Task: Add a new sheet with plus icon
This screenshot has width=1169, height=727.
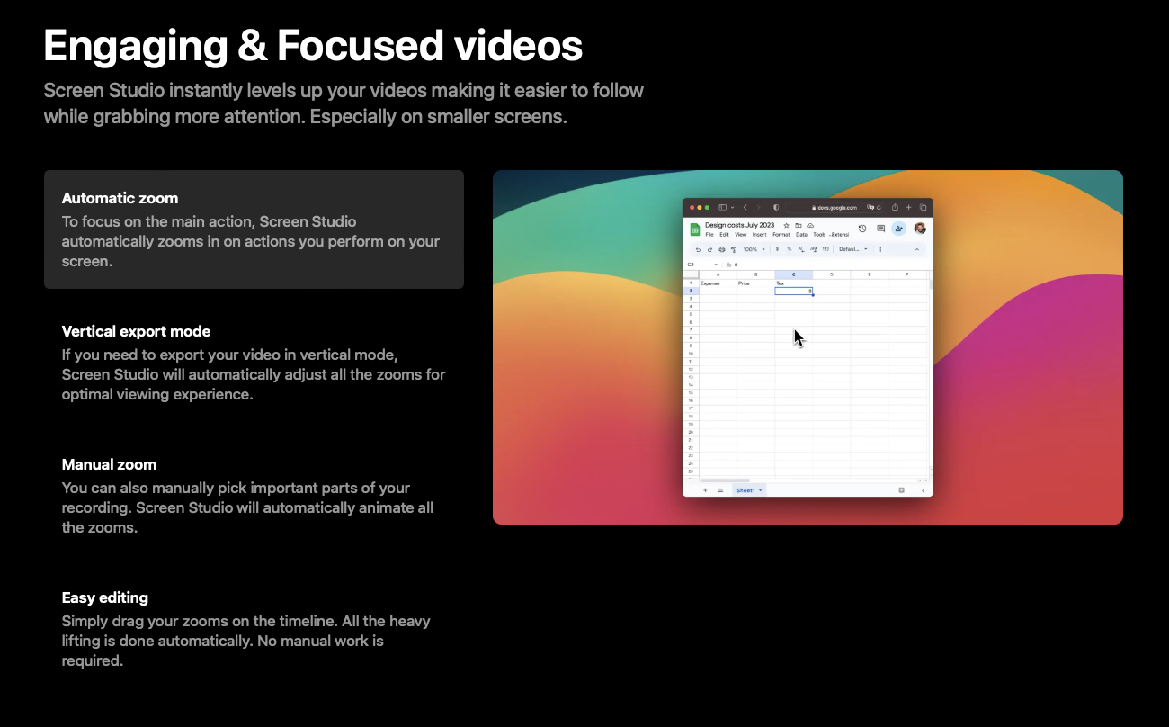Action: pyautogui.click(x=705, y=490)
